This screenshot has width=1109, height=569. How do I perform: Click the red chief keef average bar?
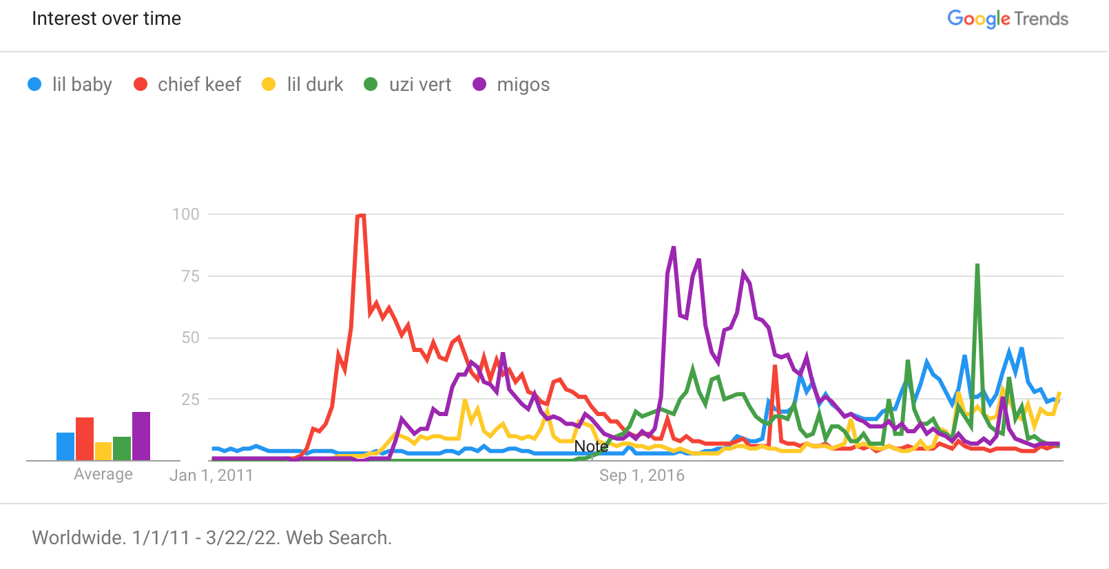(85, 439)
